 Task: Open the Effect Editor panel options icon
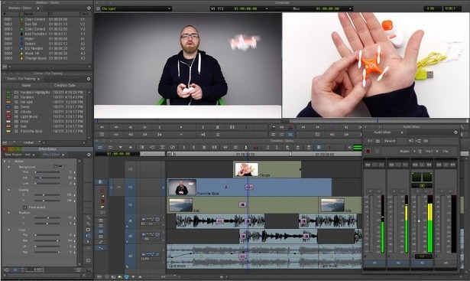coord(89,155)
